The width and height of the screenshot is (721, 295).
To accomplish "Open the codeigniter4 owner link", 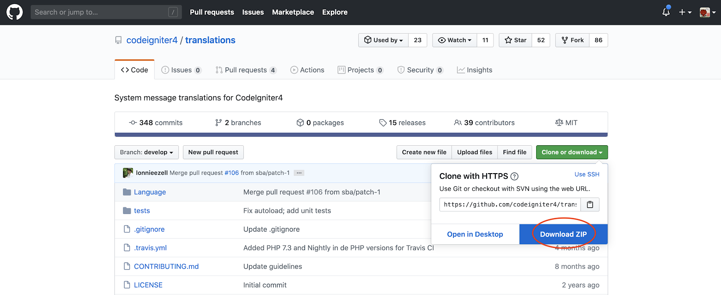I will (x=152, y=40).
